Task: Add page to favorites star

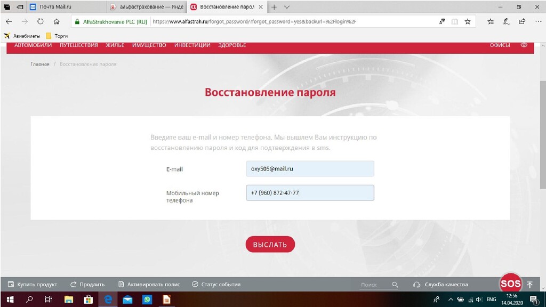Action: [x=468, y=21]
